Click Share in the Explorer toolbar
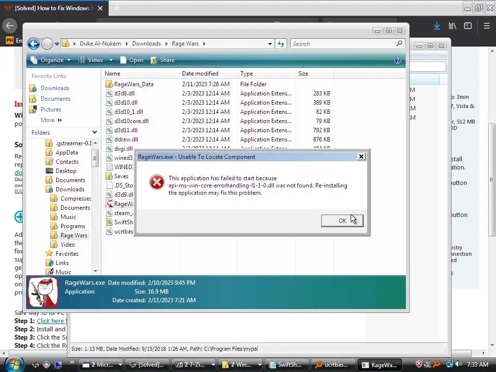This screenshot has height=372, width=496. [163, 60]
